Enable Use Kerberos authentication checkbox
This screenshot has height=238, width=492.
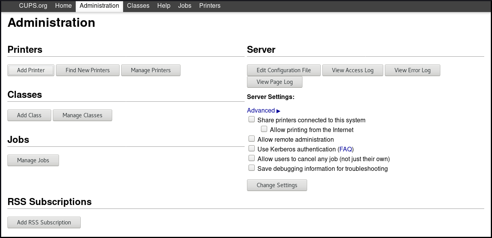pyautogui.click(x=252, y=149)
